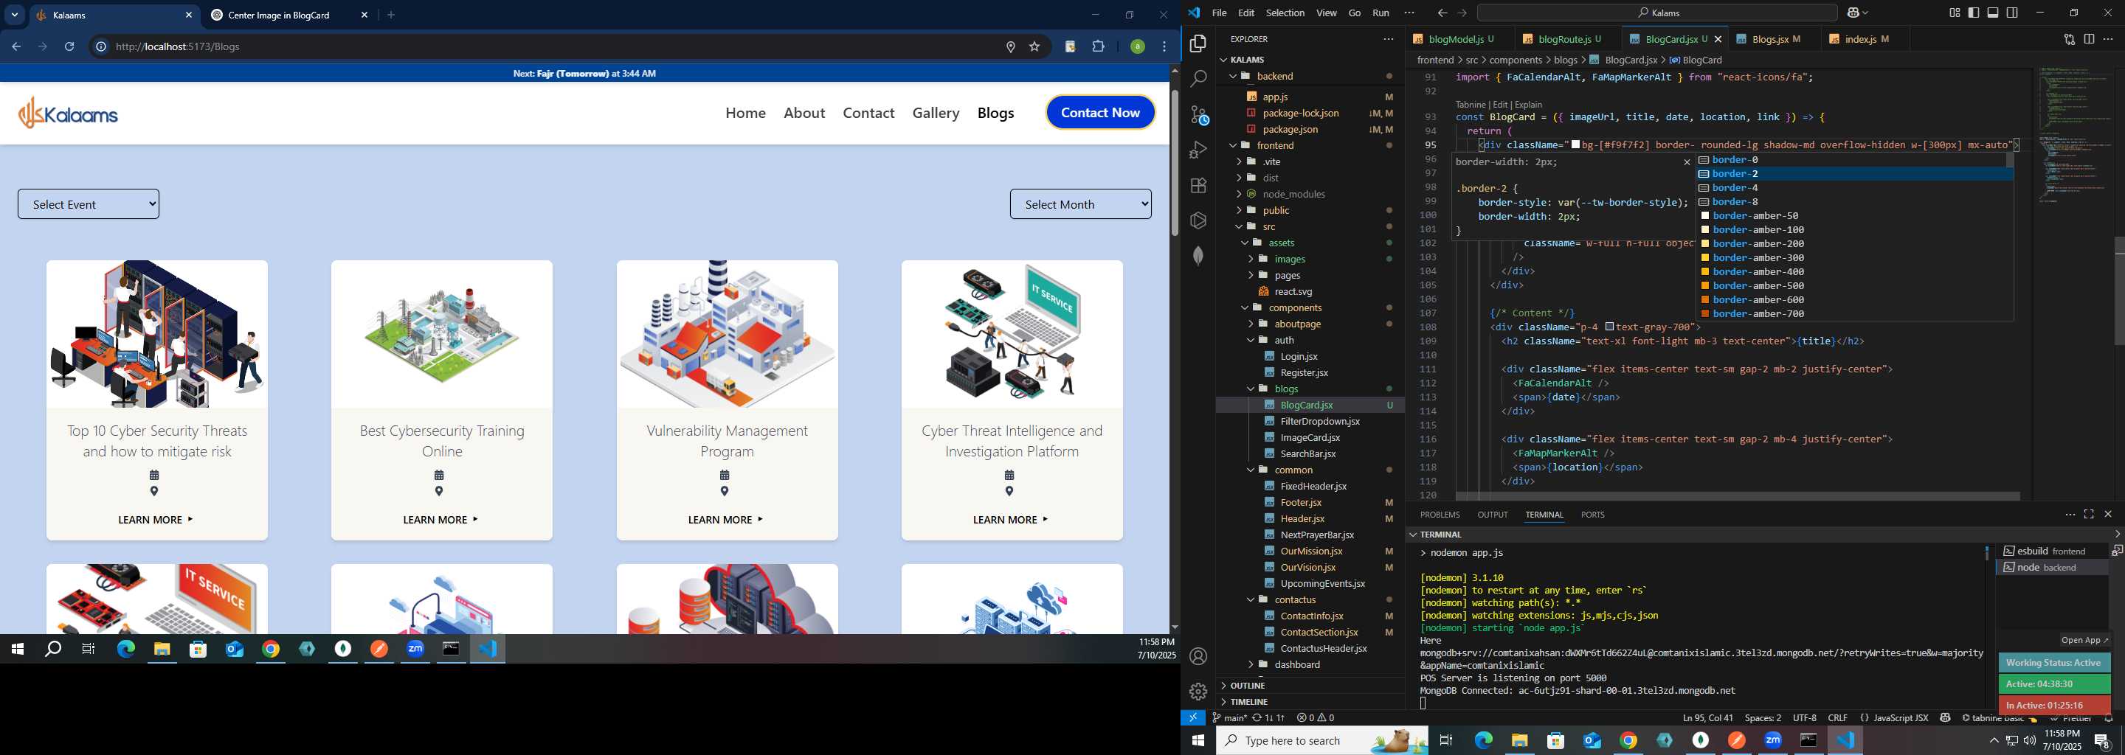Open the Chrome three-dot menu
This screenshot has height=755, width=2125.
tap(1164, 47)
